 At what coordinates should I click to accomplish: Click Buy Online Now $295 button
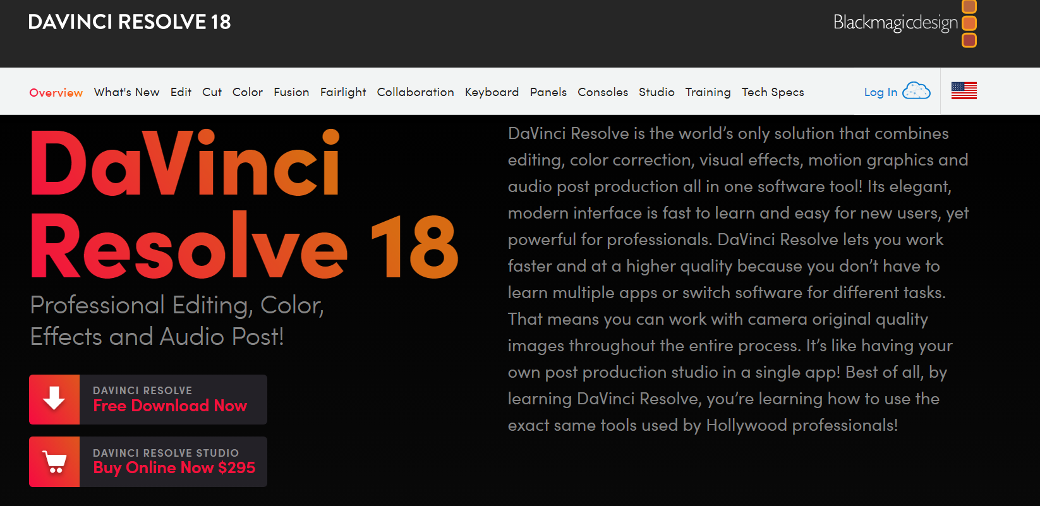click(148, 462)
